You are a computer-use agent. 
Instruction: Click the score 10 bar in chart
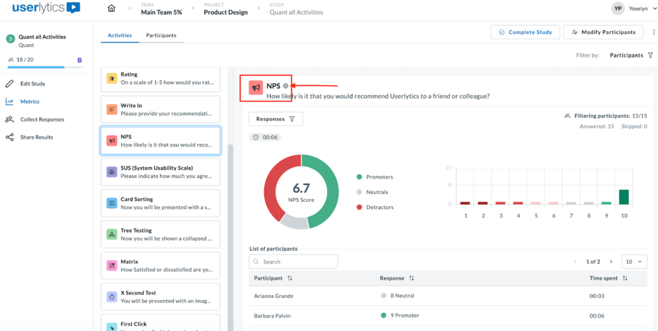coord(623,197)
